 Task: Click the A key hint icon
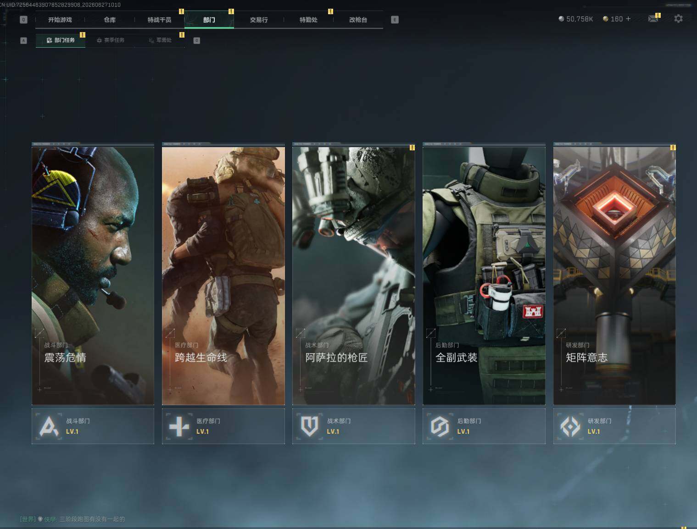click(x=23, y=40)
